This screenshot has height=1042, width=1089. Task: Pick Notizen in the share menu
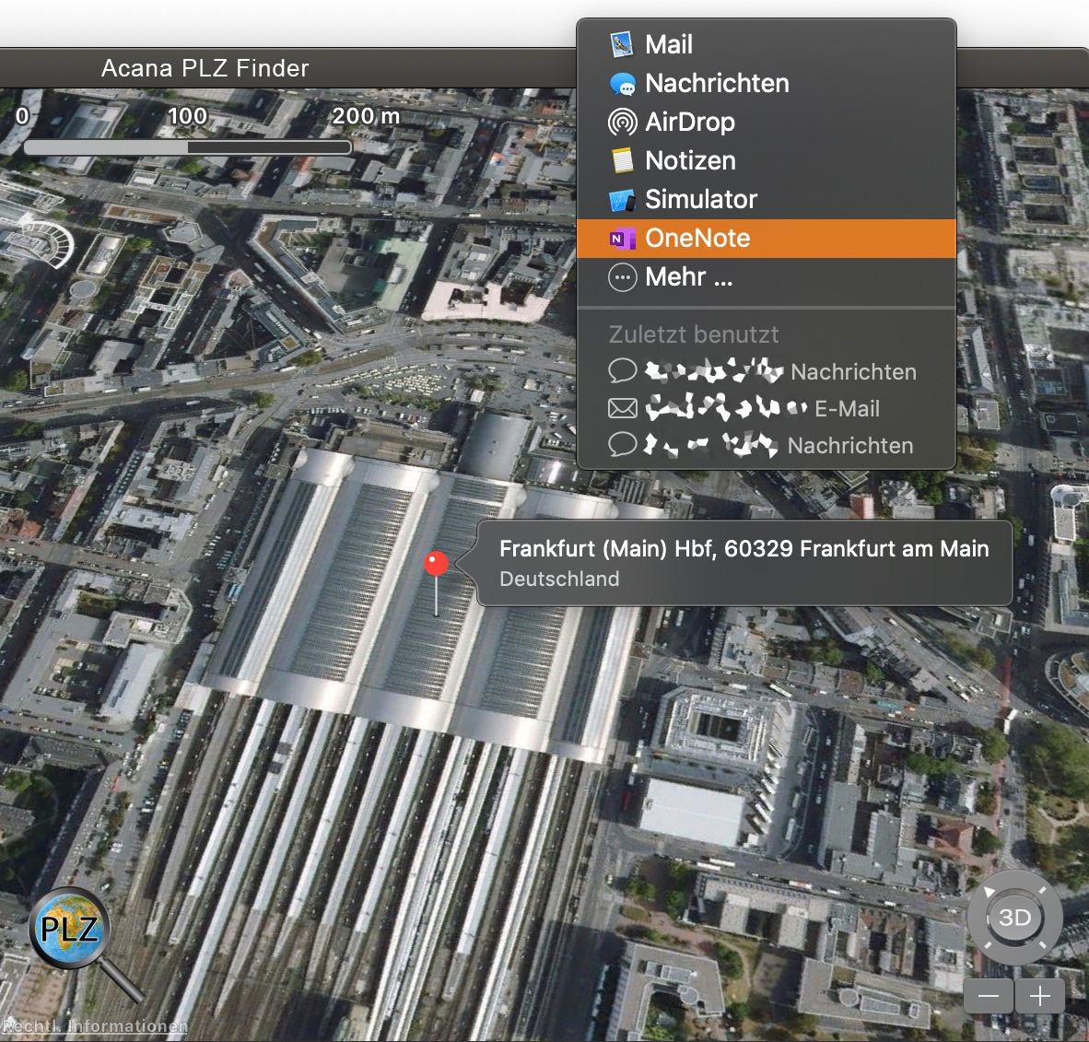click(766, 160)
